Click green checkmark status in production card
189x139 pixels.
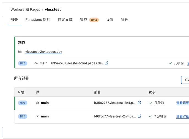tap(170, 63)
